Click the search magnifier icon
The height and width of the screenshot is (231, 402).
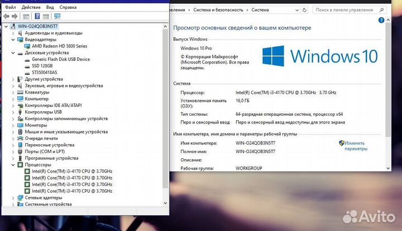[x=381, y=10]
